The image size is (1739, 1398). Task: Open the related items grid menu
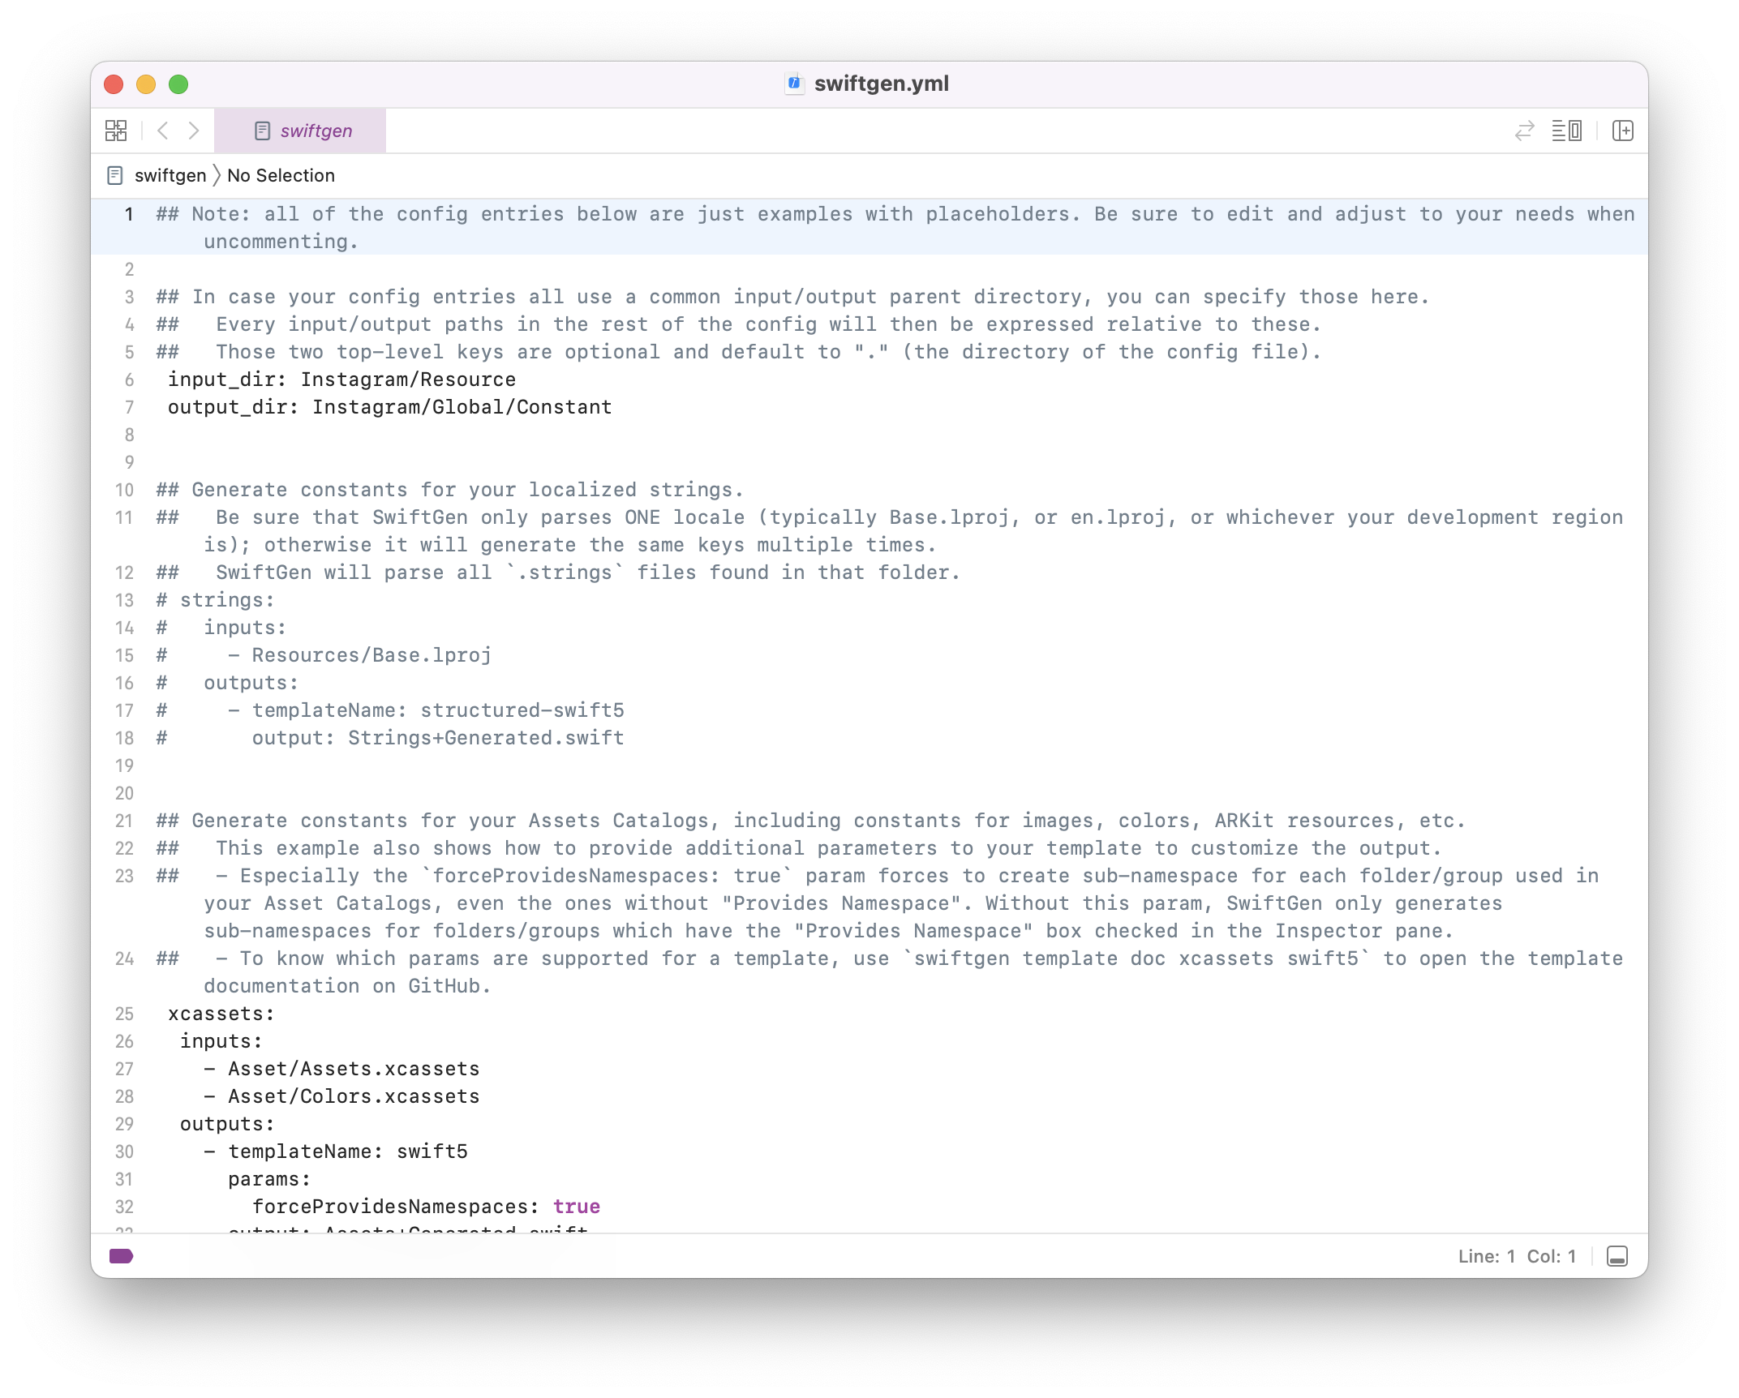(x=116, y=131)
